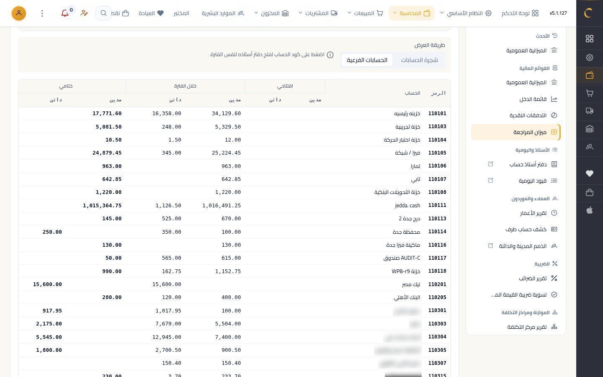Click account code 110111
This screenshot has height=377, width=603.
[437, 205]
